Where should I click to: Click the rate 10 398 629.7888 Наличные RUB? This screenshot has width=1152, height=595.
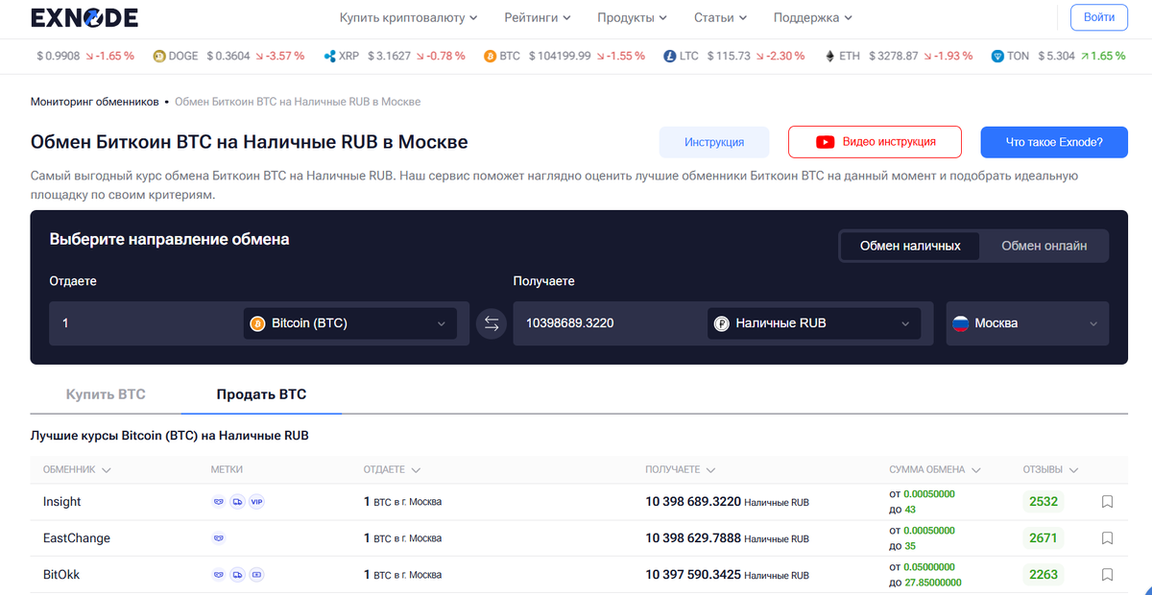point(728,538)
